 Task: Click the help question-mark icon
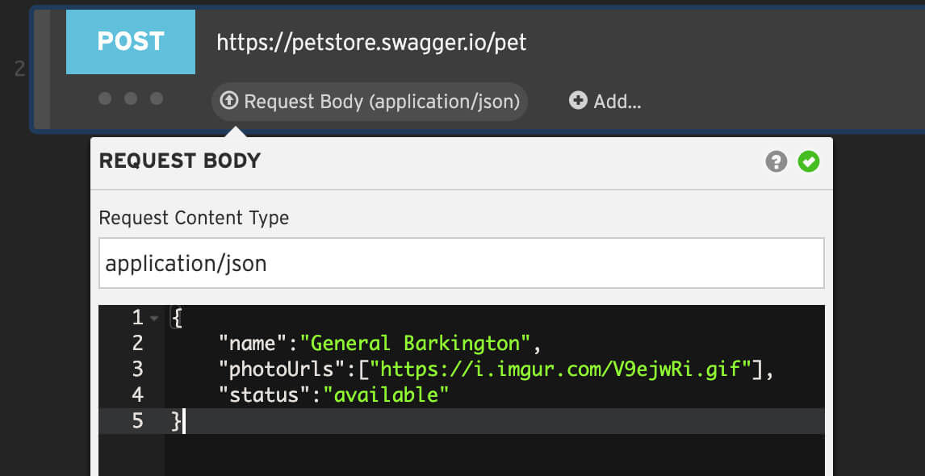pos(776,162)
